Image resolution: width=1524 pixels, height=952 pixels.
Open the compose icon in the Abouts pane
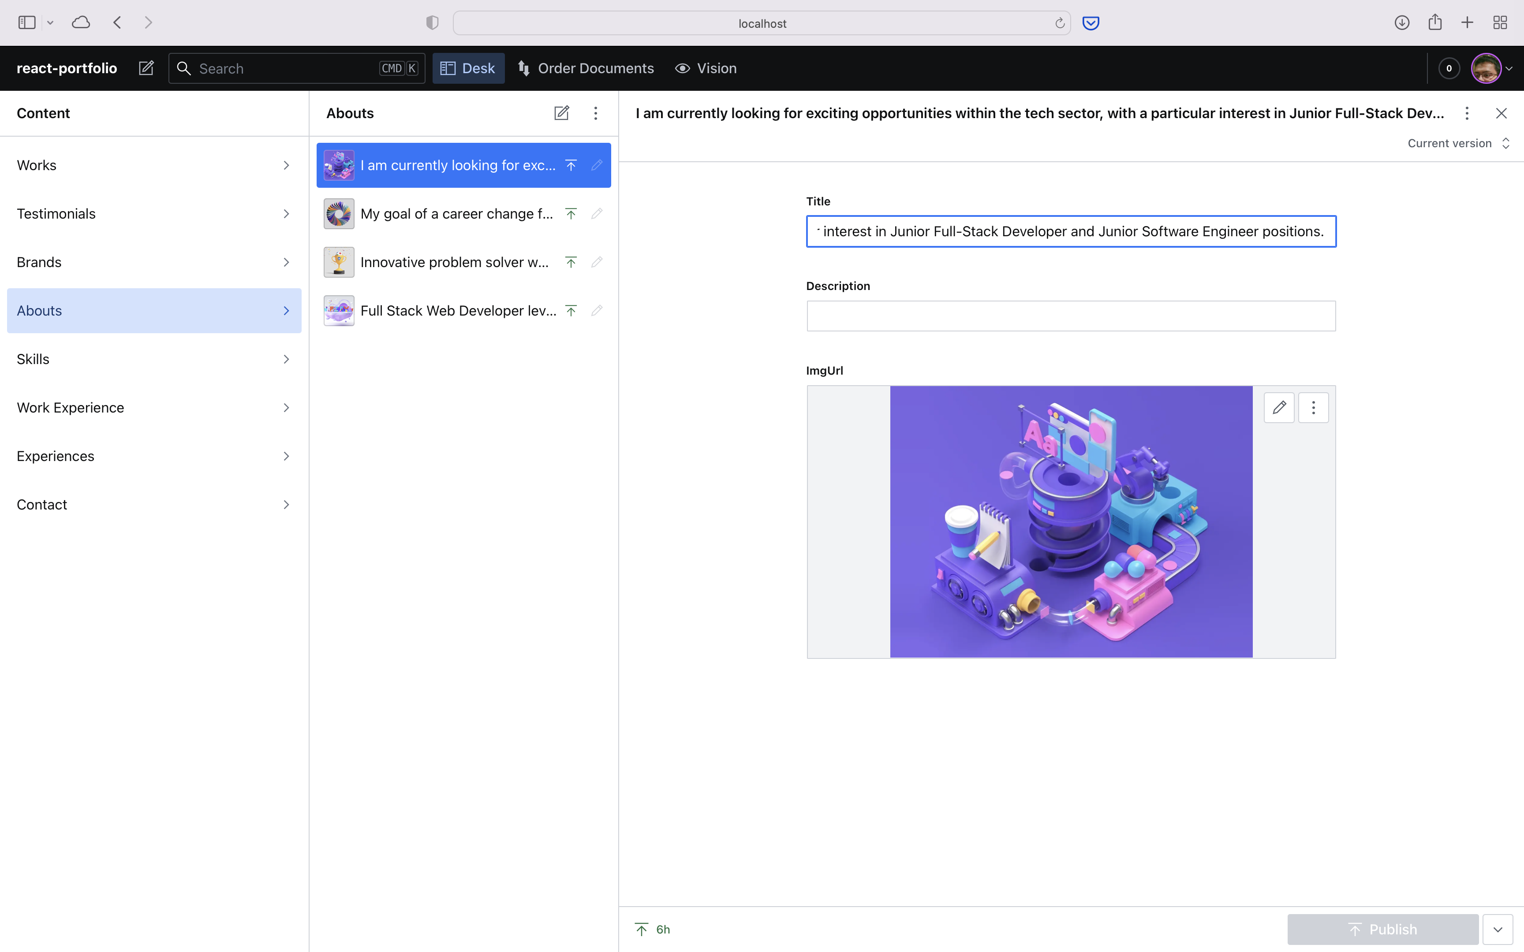click(x=561, y=113)
